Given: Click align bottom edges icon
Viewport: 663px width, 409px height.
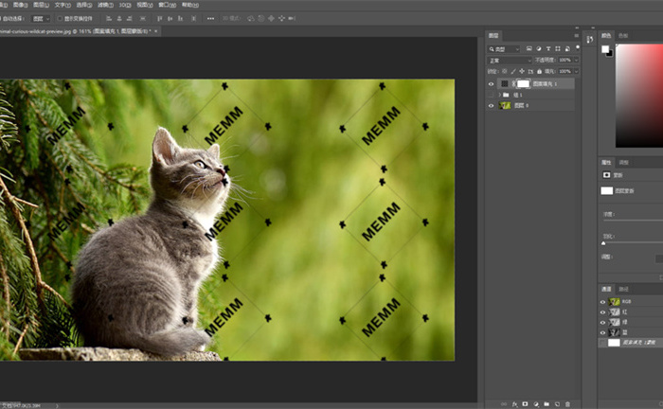Looking at the screenshot, I should tap(181, 18).
